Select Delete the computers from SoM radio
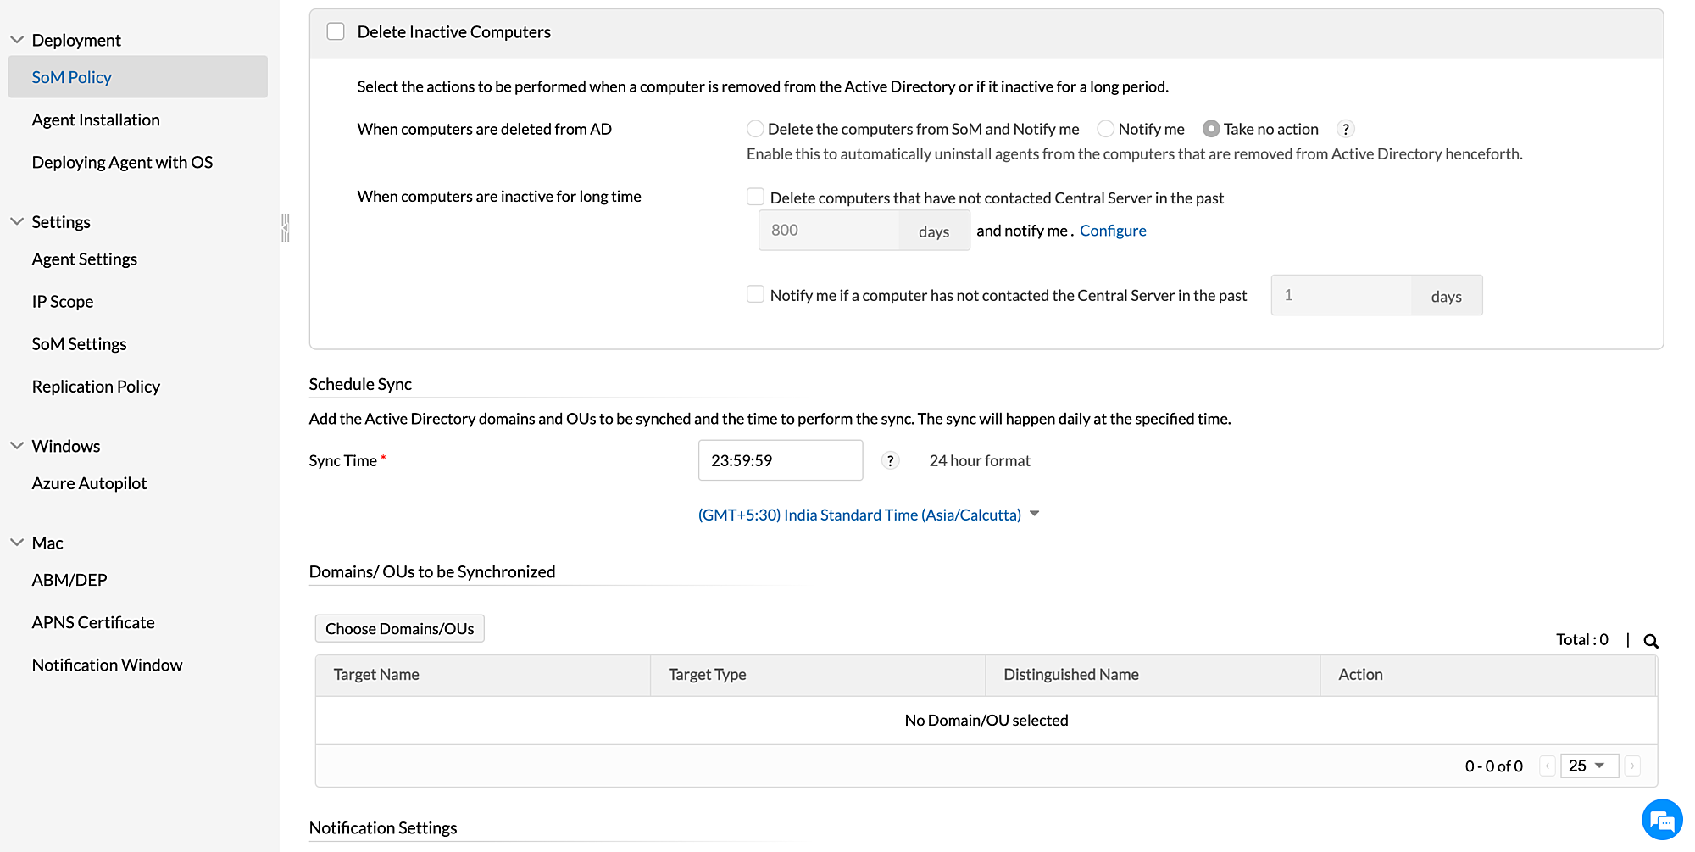 click(x=755, y=129)
